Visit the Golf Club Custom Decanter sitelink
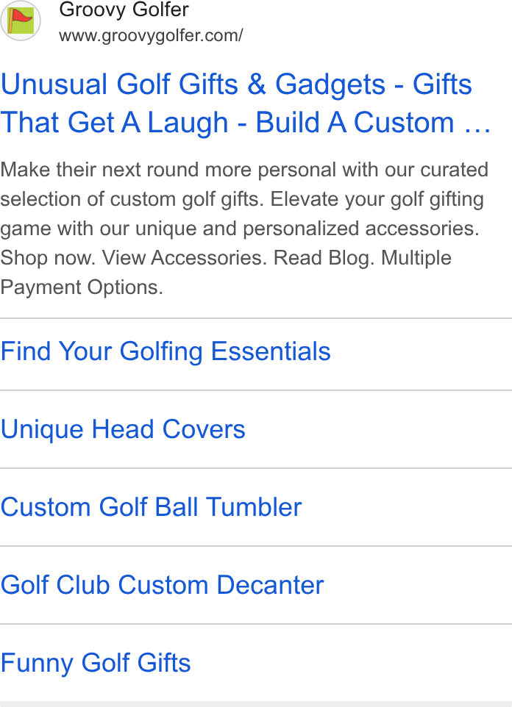This screenshot has width=512, height=707. click(162, 585)
